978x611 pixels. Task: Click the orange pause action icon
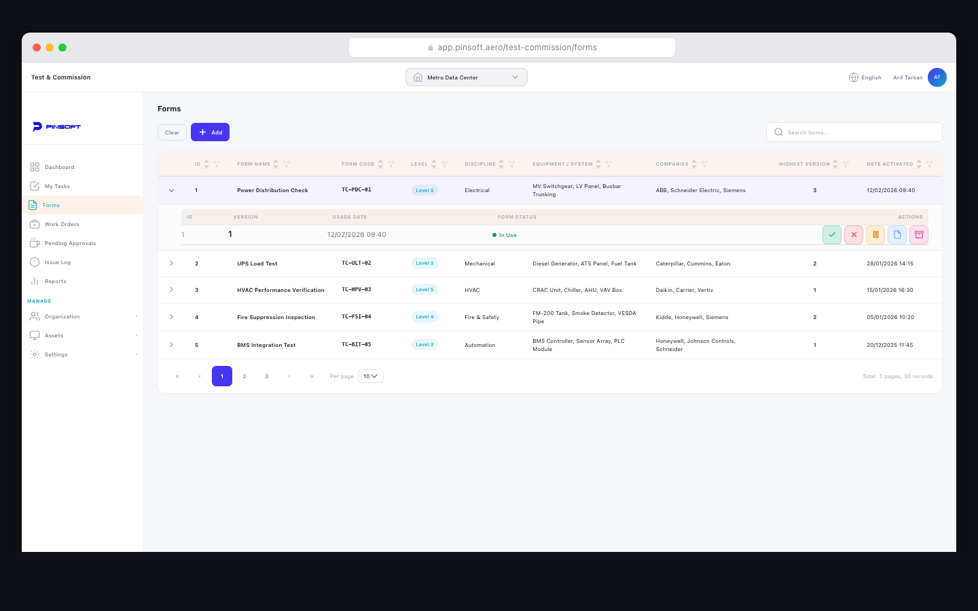pyautogui.click(x=875, y=235)
